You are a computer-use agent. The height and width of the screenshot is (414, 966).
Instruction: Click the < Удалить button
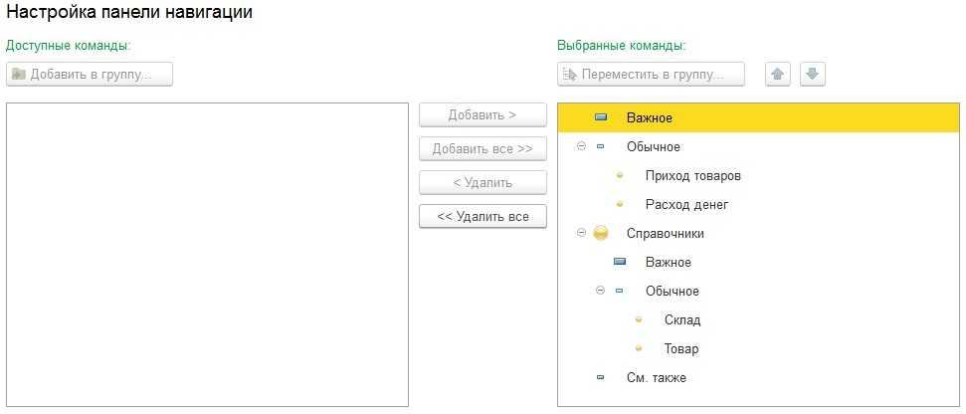(483, 183)
